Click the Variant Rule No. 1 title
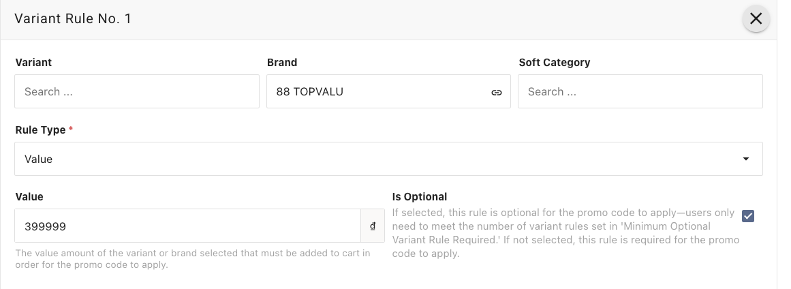The width and height of the screenshot is (791, 289). [73, 19]
